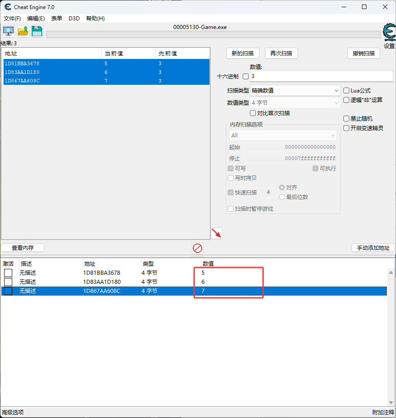Screen dimensions: 396x418
Task: Click the 00005130-Game.exe process label
Action: click(200, 27)
